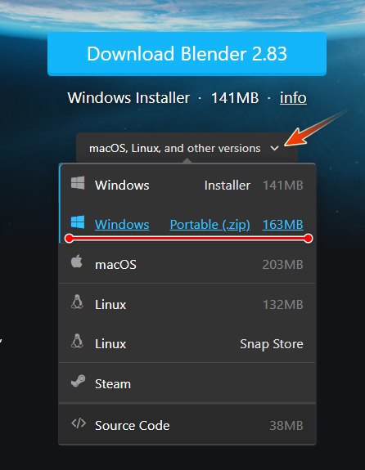Click the grey Windows logo icon
This screenshot has width=365, height=470.
tap(78, 182)
